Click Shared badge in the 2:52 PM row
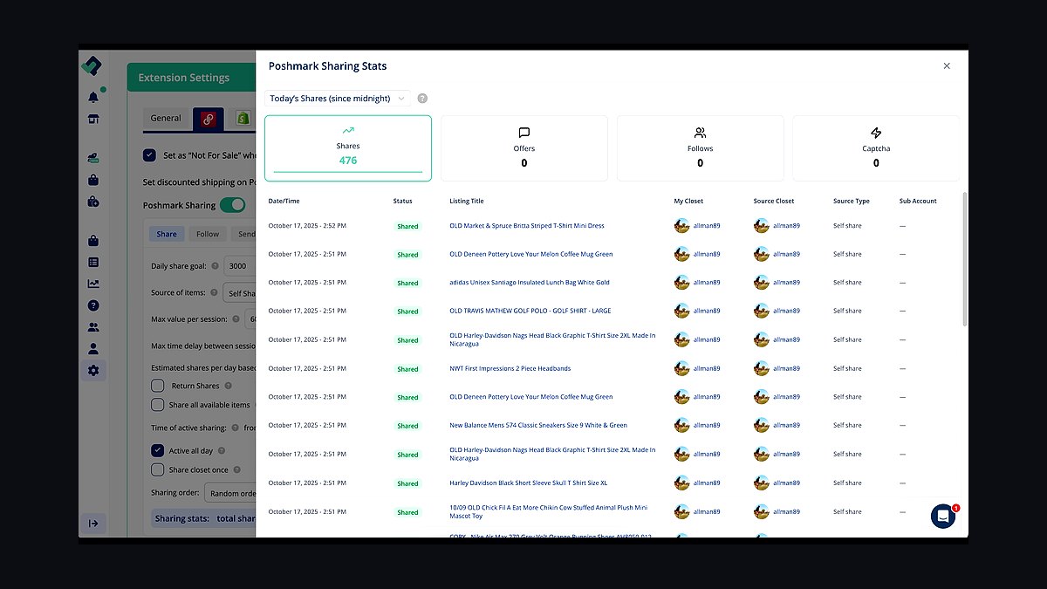 [407, 226]
